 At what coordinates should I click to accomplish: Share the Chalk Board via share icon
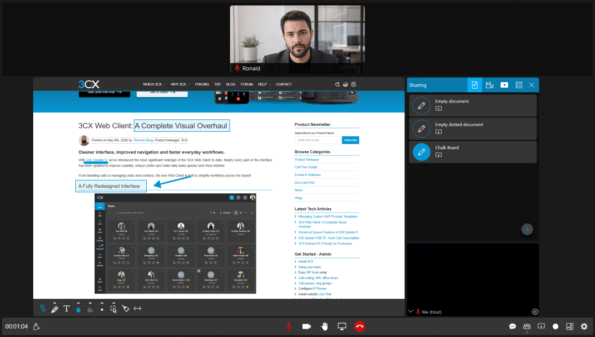[438, 155]
